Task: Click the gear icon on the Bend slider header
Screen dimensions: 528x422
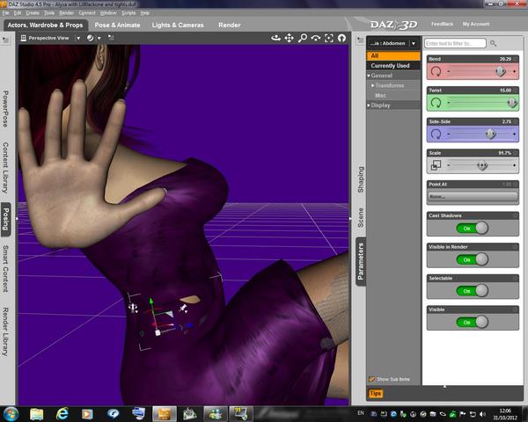Action: point(515,59)
